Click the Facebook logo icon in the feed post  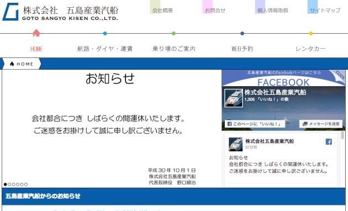329,142
